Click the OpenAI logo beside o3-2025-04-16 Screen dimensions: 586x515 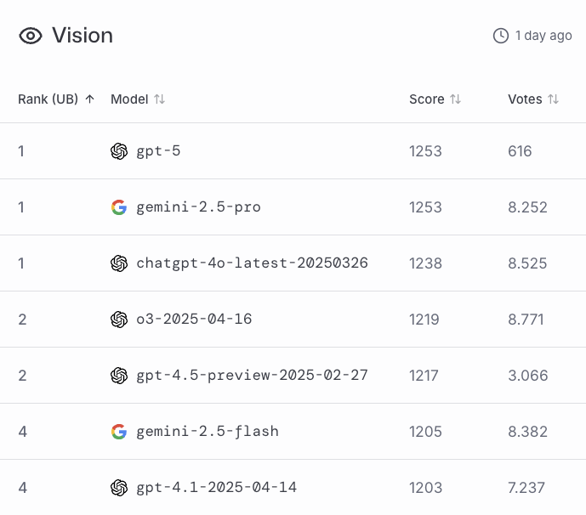pos(119,320)
